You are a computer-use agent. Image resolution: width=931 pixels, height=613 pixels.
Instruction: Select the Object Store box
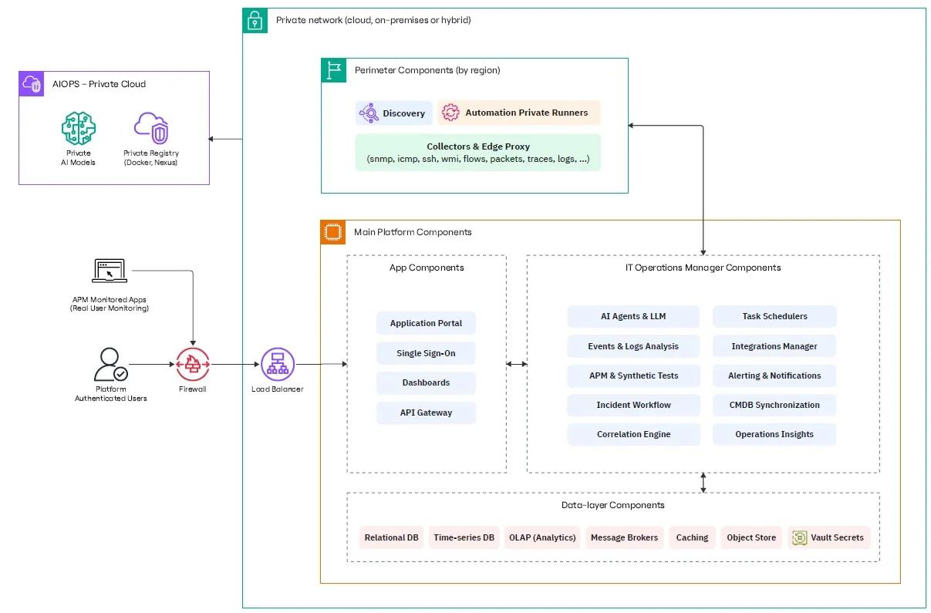pos(751,537)
